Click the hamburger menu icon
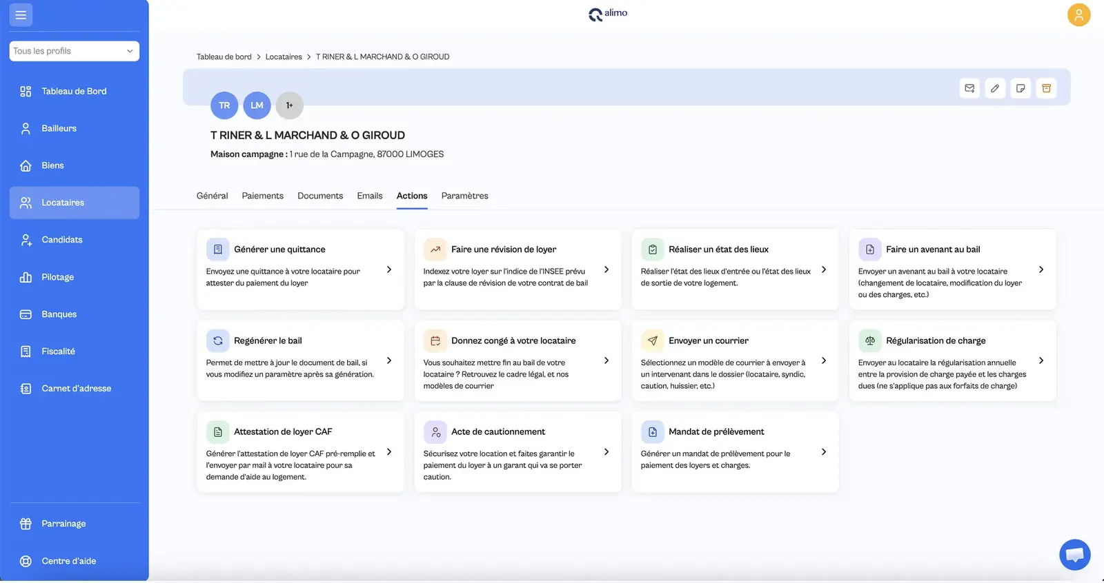 pyautogui.click(x=21, y=14)
